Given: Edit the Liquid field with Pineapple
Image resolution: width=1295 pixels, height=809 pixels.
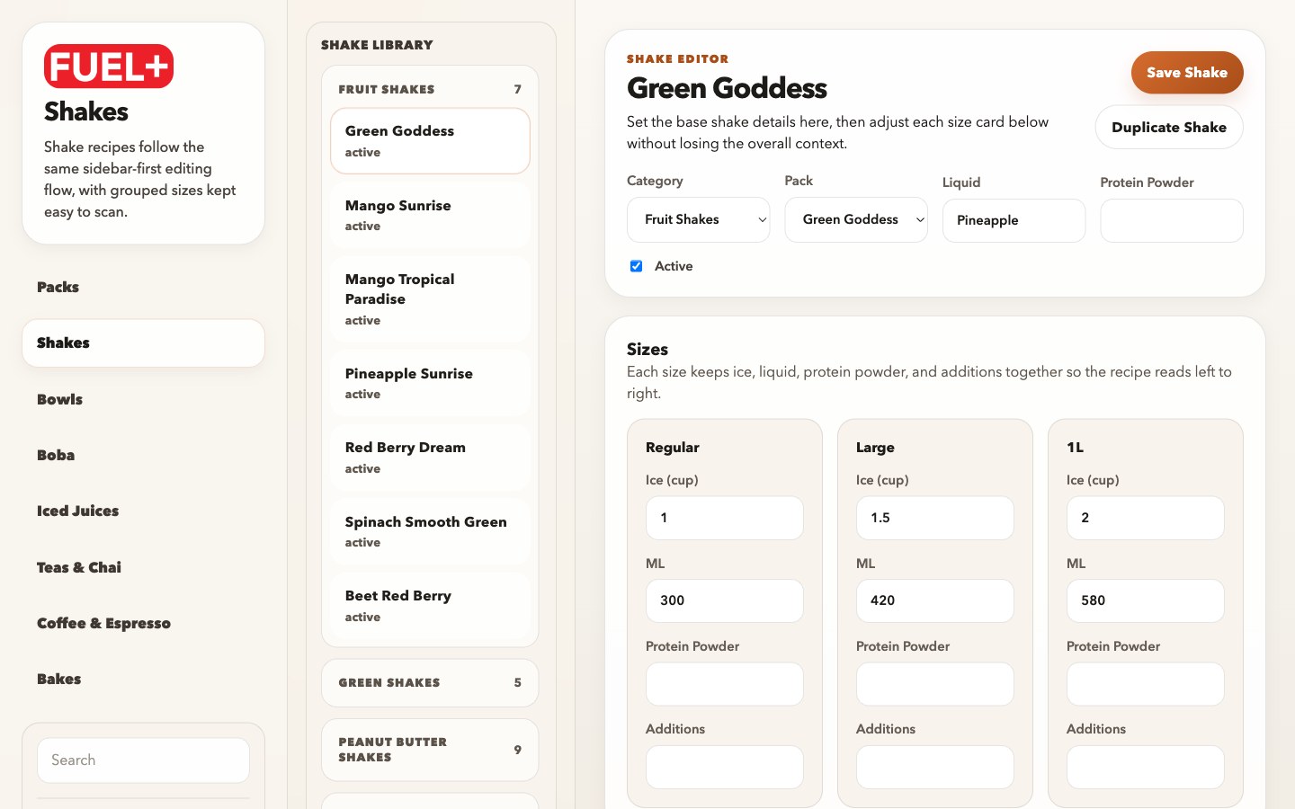Looking at the screenshot, I should pos(1014,220).
